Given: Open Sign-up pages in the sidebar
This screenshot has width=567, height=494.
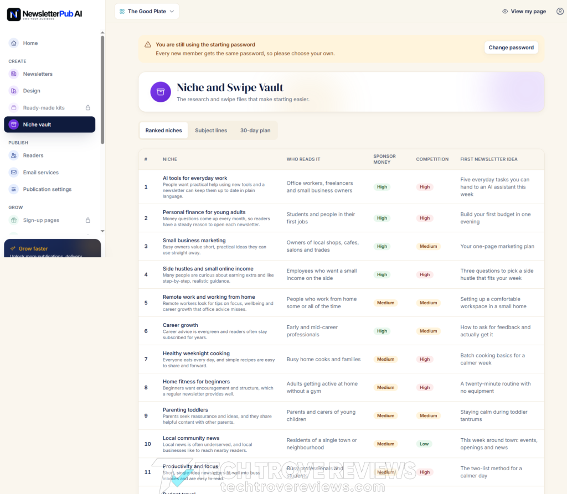Looking at the screenshot, I should click(49, 220).
